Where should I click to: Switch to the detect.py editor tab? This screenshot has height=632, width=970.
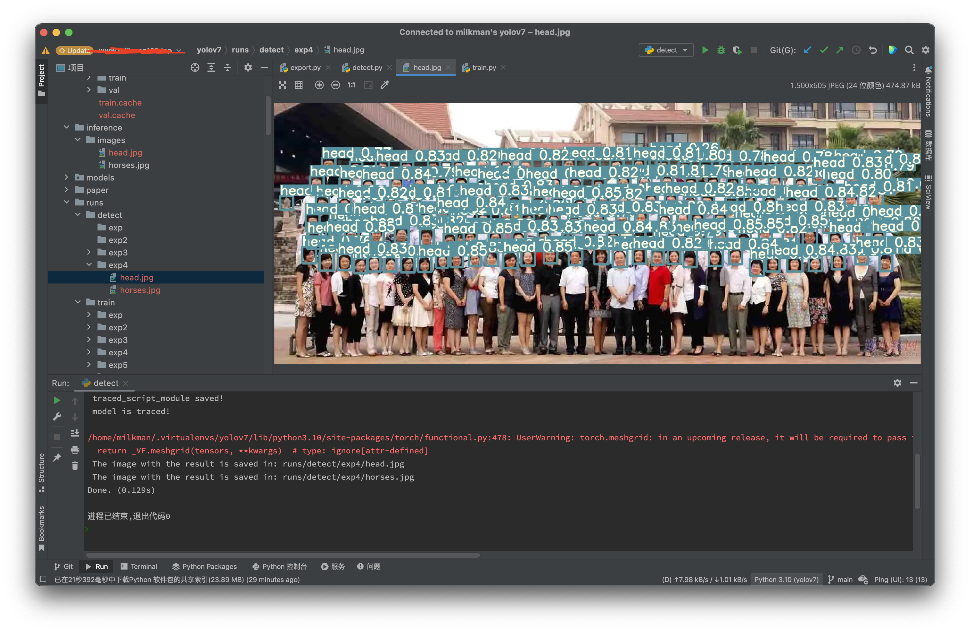click(x=366, y=67)
